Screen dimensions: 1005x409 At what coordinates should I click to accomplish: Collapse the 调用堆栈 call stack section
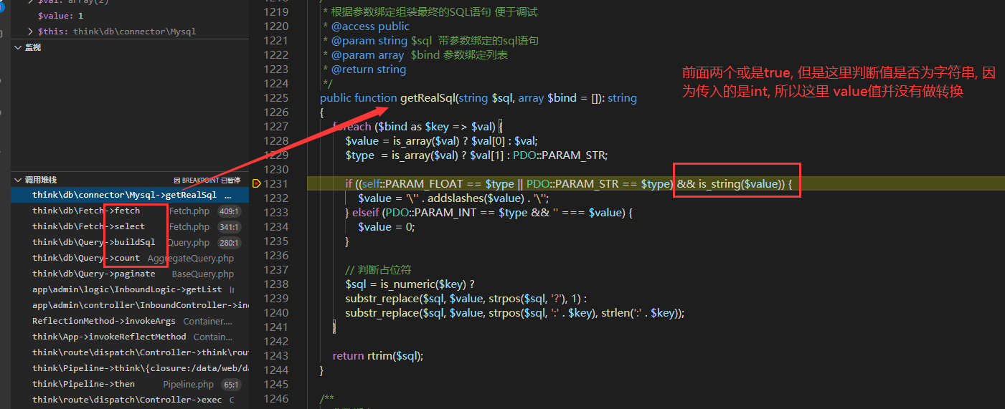point(18,180)
